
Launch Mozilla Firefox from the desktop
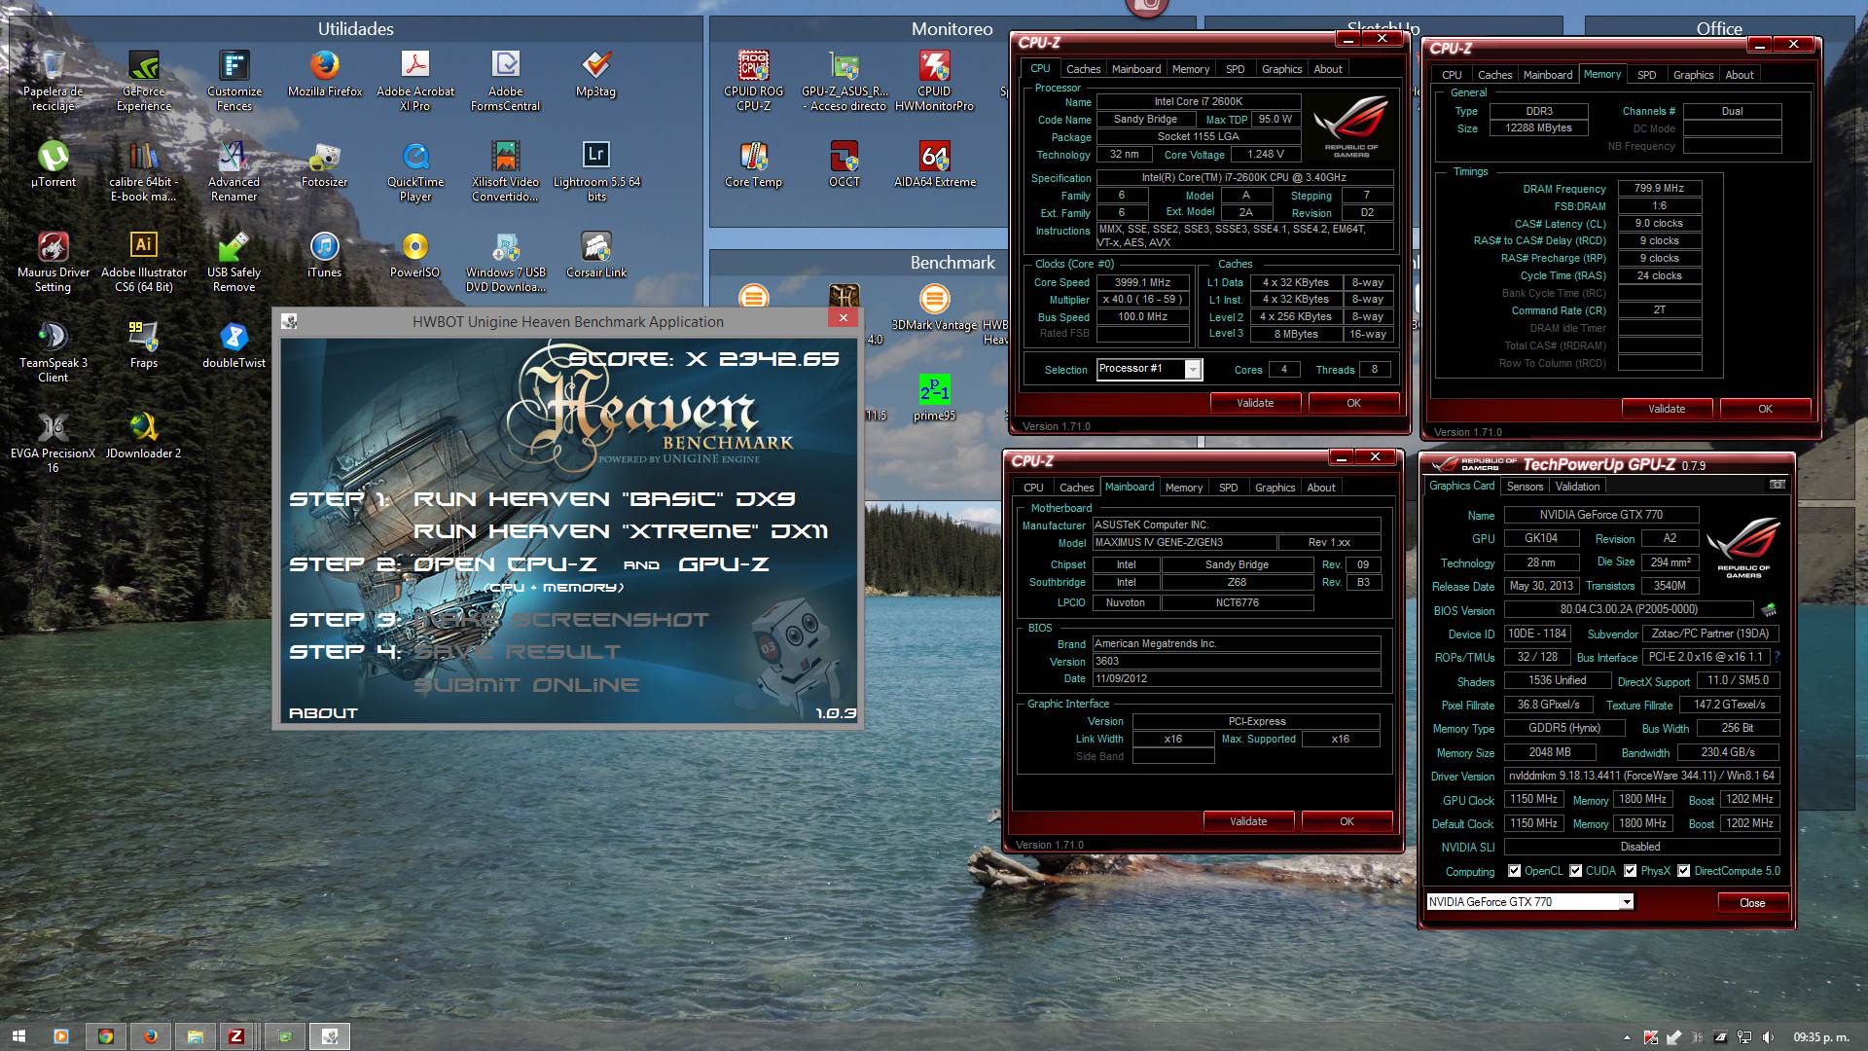325,74
